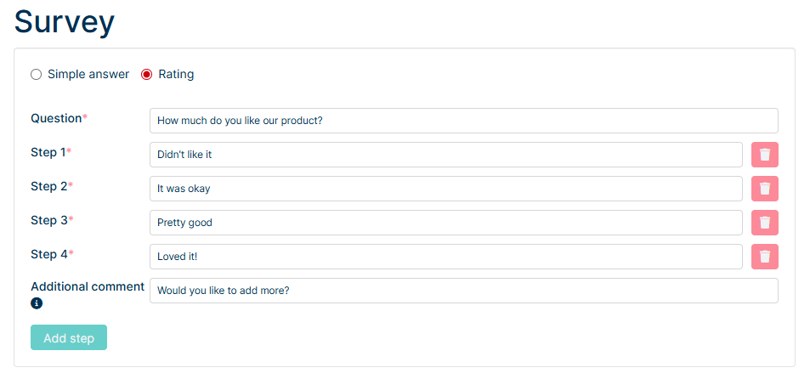This screenshot has height=379, width=810.
Task: Delete Step 1 with trash icon
Action: [x=765, y=155]
